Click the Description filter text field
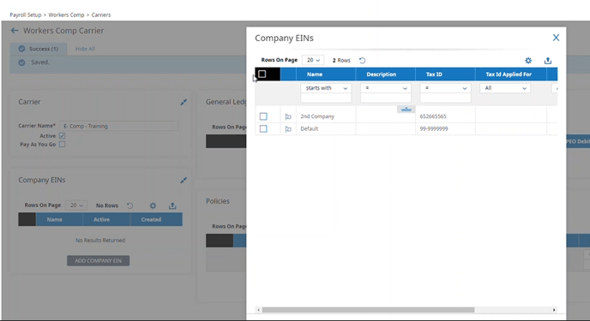Viewport: 590px width, 321px height. coord(386,98)
